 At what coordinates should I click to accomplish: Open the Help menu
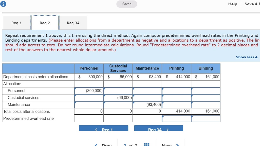233,4
